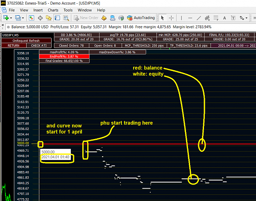Click the FINAL P/L: 193.33(5193.33) box
The width and height of the screenshot is (256, 201).
coord(229,35)
